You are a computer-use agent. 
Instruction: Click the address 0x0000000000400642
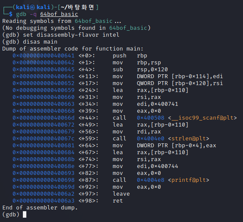pos(44,63)
